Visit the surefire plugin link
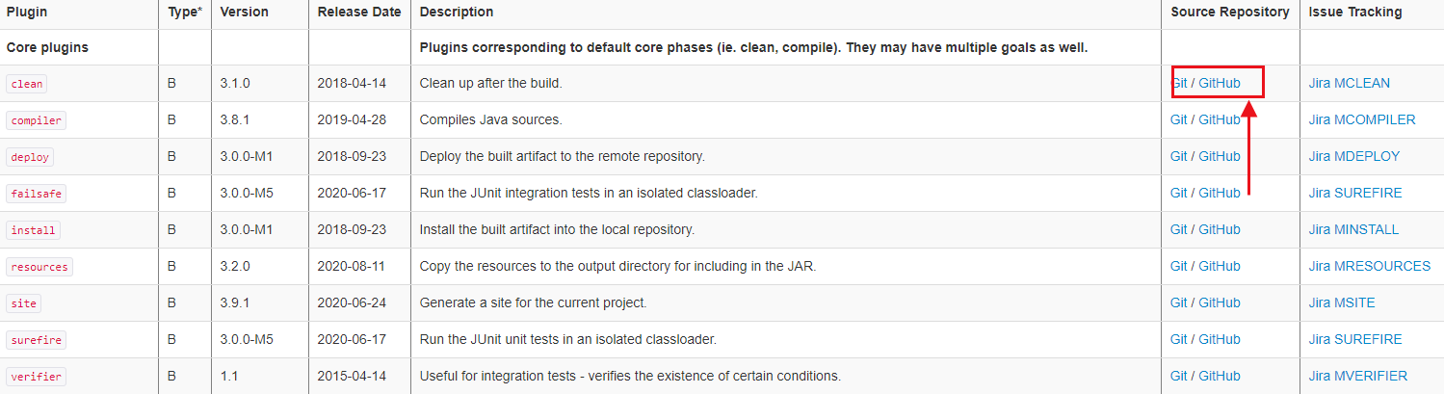This screenshot has width=1444, height=394. pos(37,340)
